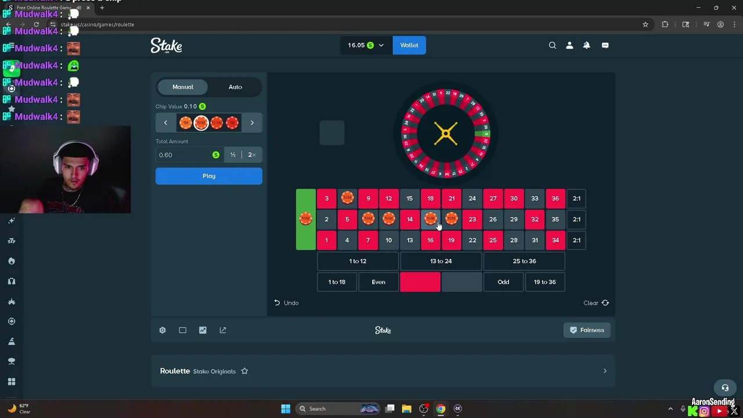Click the flame icon in Stake sidebar
Screen dimensions: 743x418
tap(11, 261)
